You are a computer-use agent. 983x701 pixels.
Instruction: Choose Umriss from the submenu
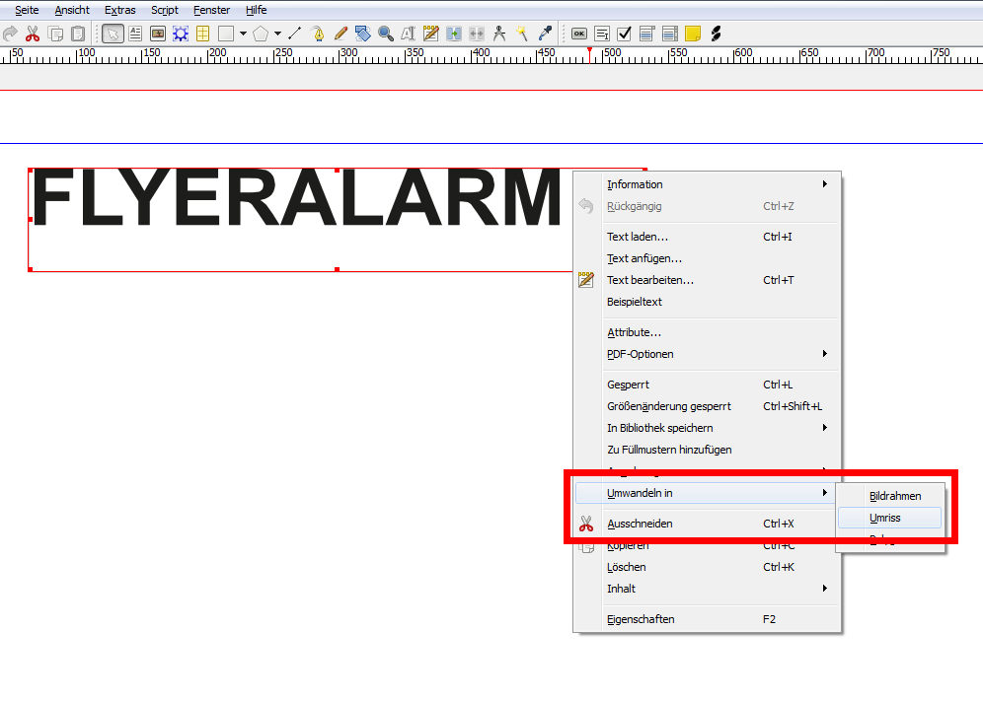click(884, 518)
